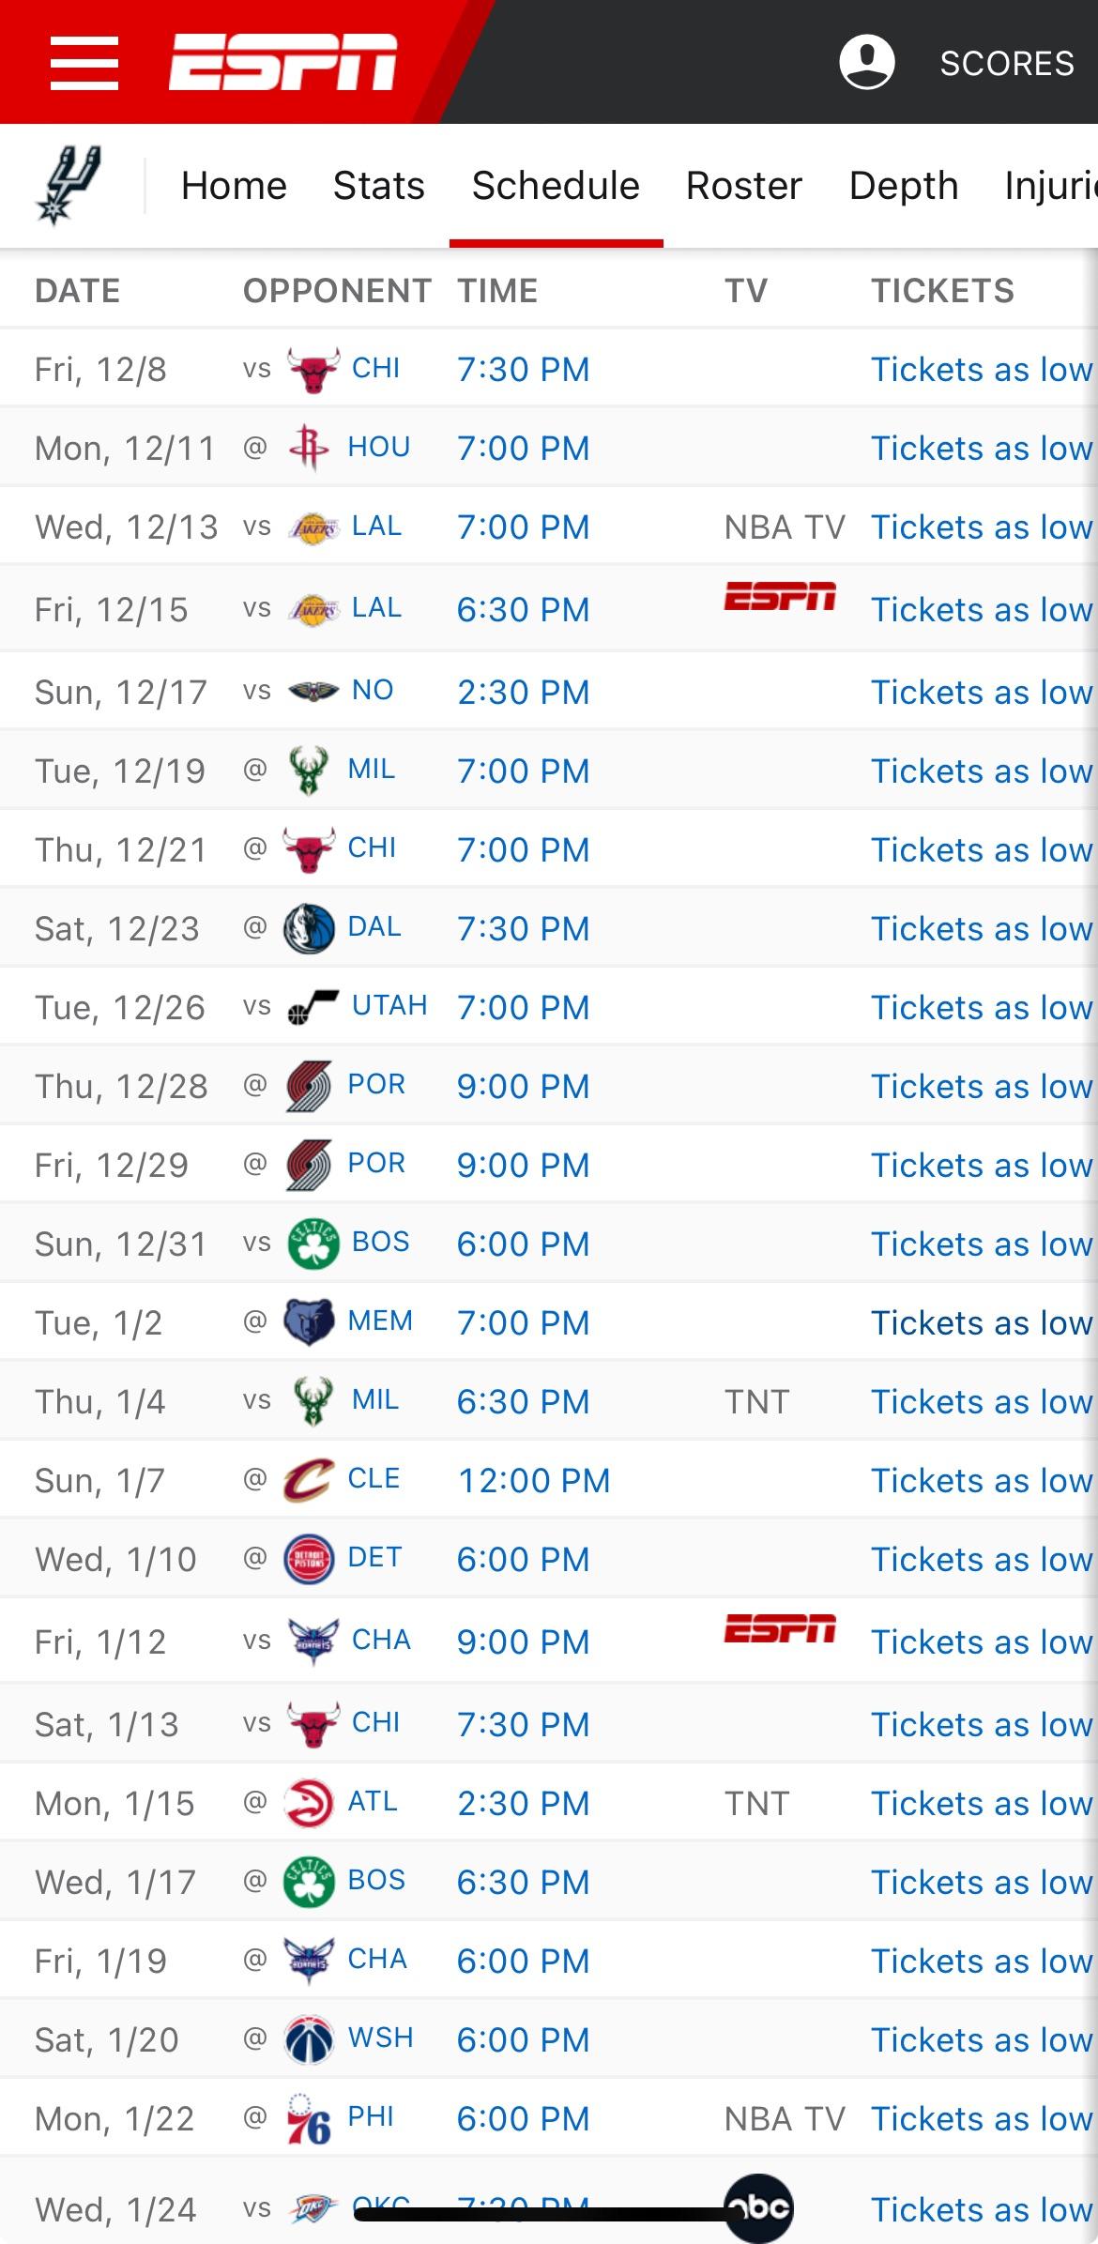Viewport: 1098px width, 2244px height.
Task: Switch to the Roster tab
Action: 743,186
